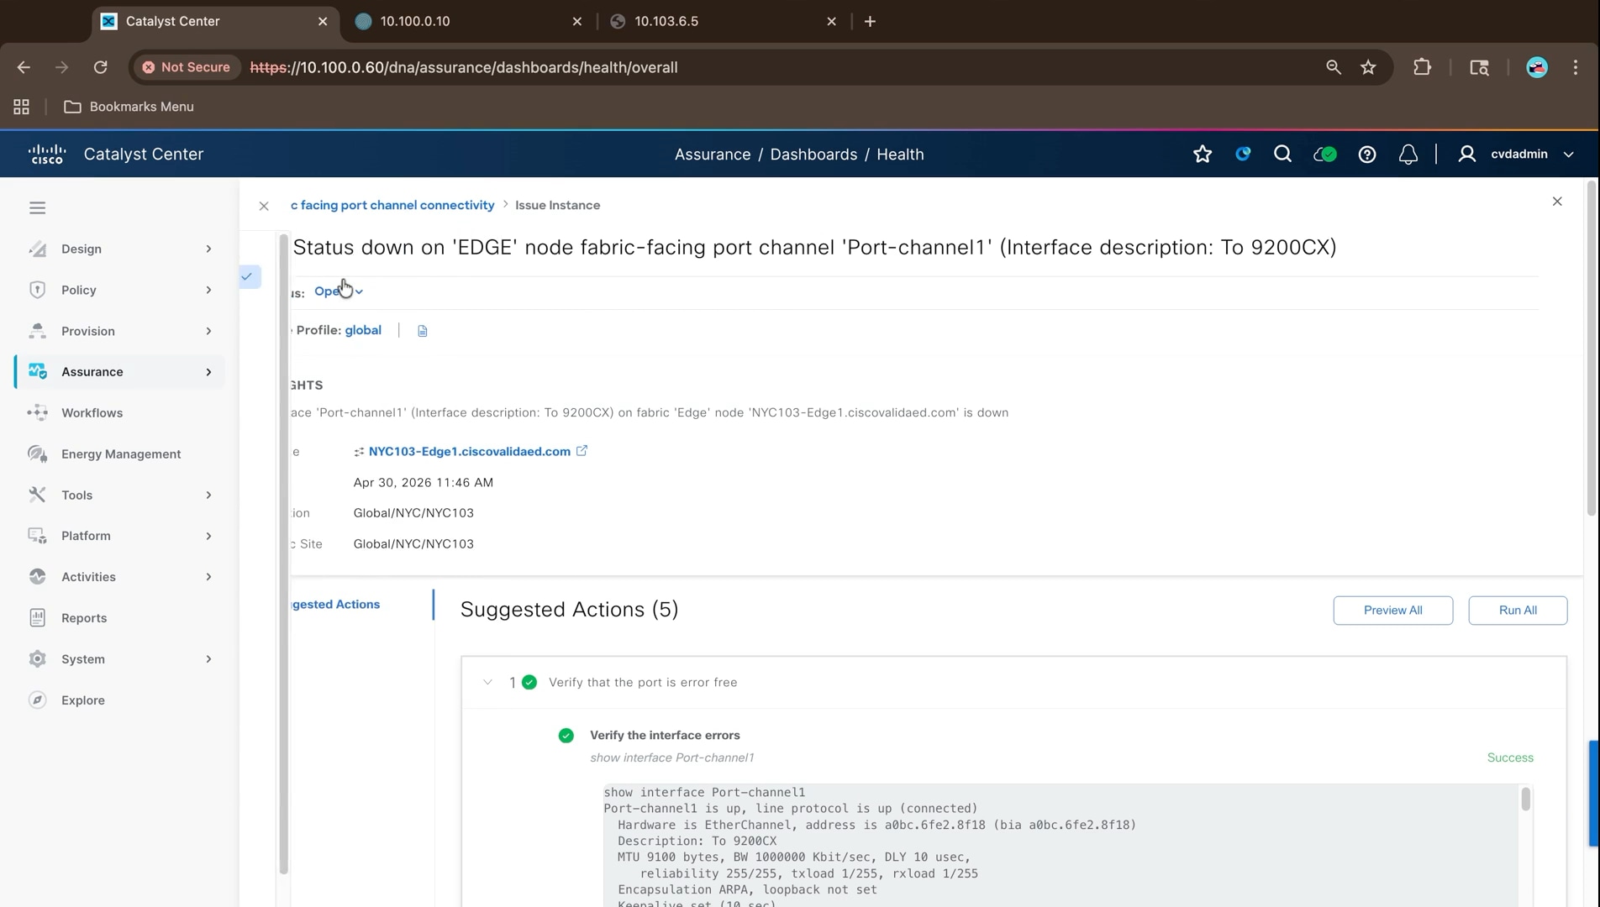Open external link icon beside NYC103-Edge1 device
Screen dimensions: 1600x907
click(x=582, y=451)
